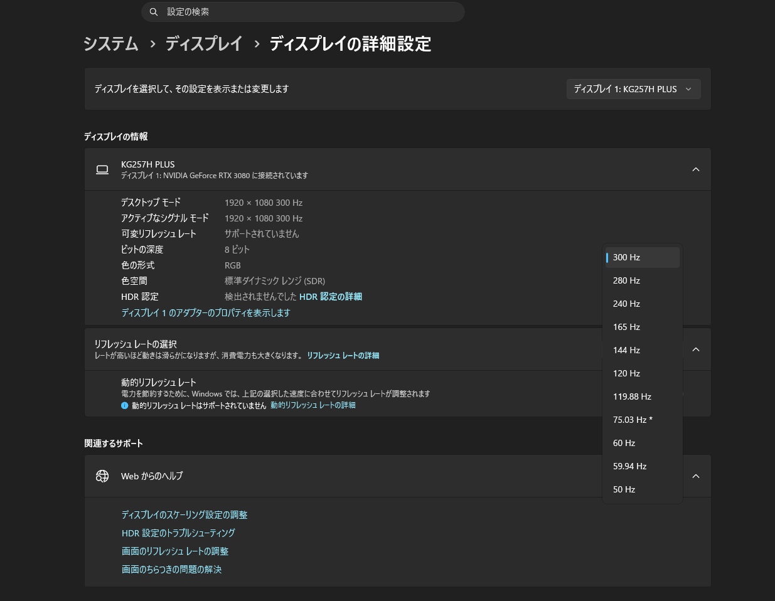Open ディスプレイ 1 のアダプターのプロパティ link
This screenshot has height=601, width=775.
click(206, 312)
